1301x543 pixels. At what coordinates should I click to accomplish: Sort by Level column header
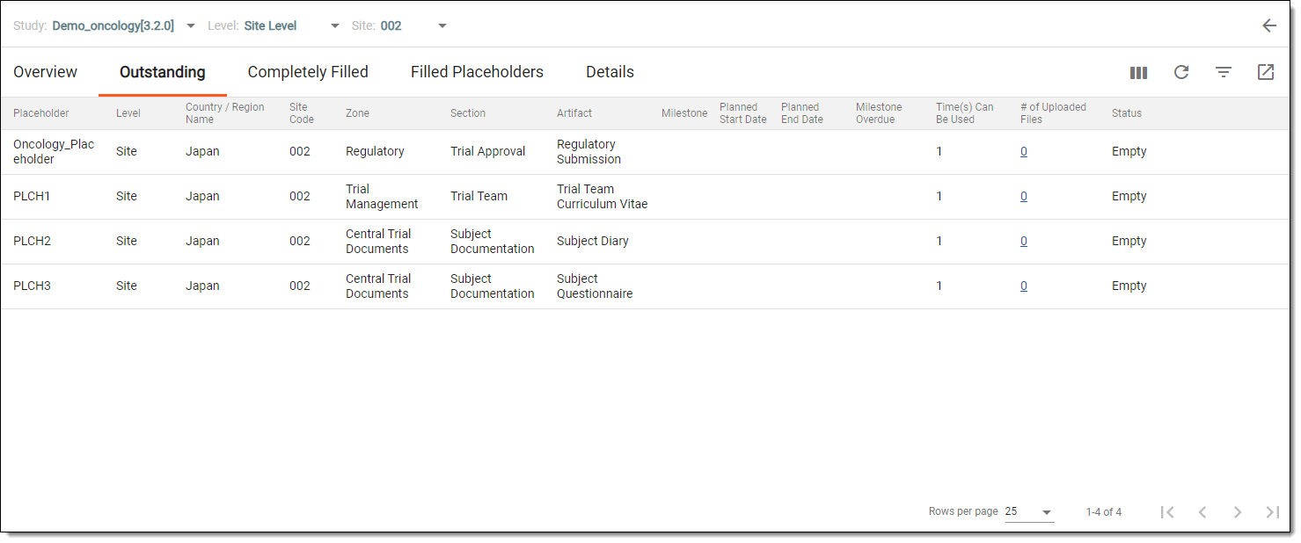point(128,113)
